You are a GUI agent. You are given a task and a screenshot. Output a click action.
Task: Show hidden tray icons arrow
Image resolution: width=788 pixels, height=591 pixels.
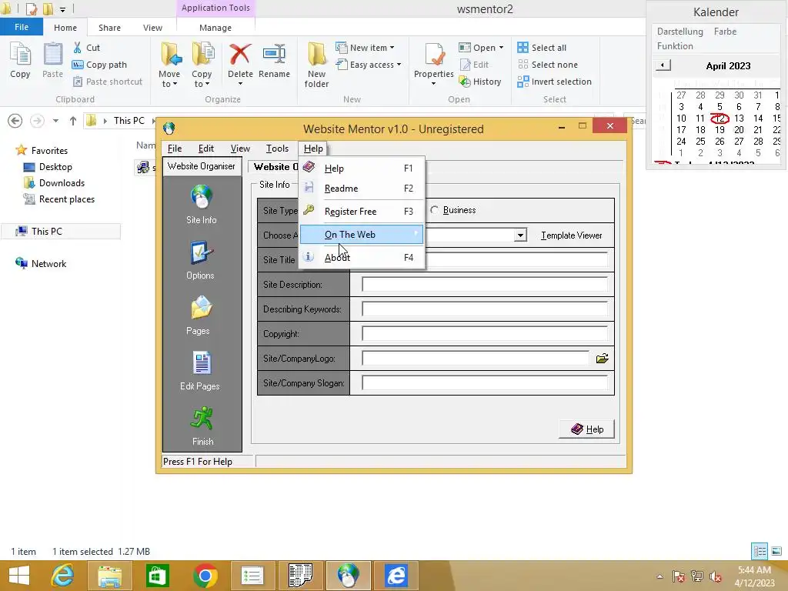[659, 576]
